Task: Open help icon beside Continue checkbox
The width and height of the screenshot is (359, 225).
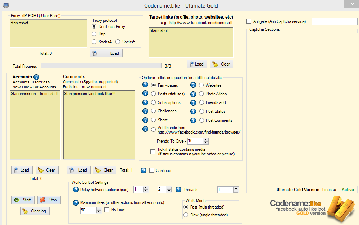Action: point(144,171)
